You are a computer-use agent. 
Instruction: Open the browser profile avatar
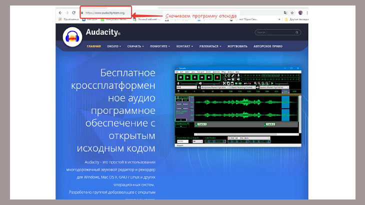(x=300, y=13)
